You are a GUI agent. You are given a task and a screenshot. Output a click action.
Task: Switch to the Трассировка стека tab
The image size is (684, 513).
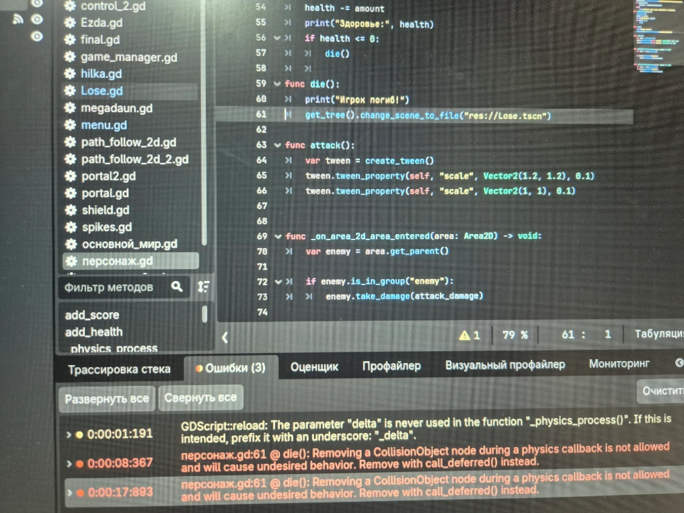pyautogui.click(x=119, y=370)
